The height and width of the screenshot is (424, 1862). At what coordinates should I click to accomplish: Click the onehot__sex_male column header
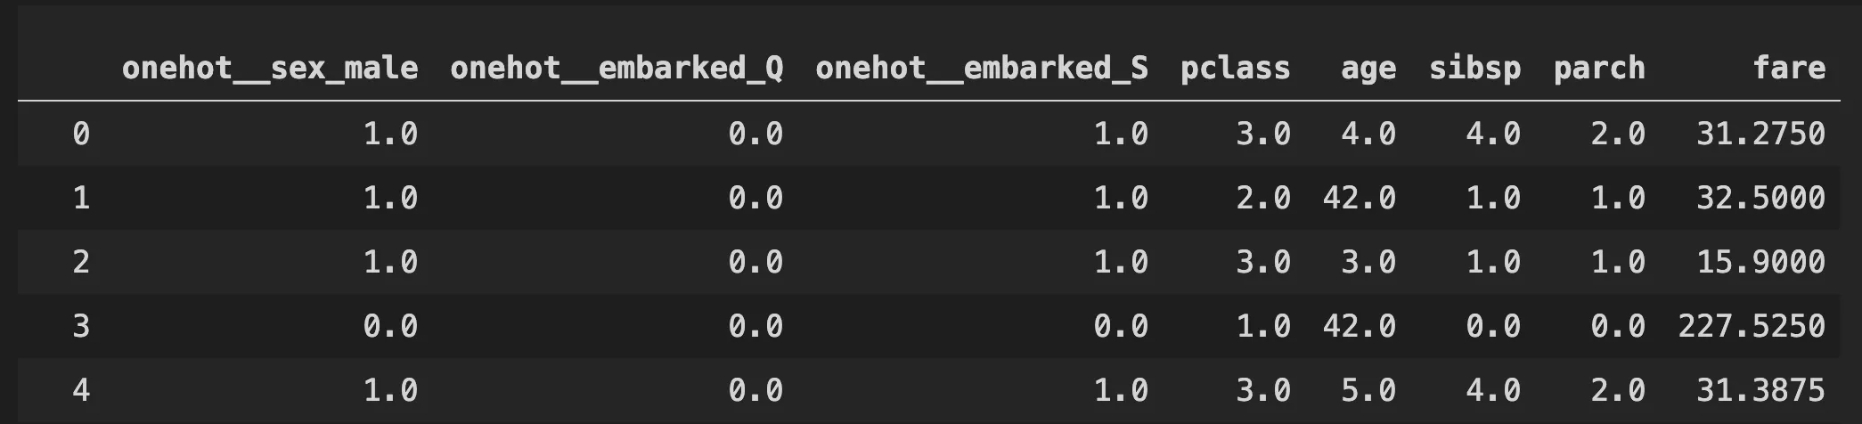pos(270,68)
